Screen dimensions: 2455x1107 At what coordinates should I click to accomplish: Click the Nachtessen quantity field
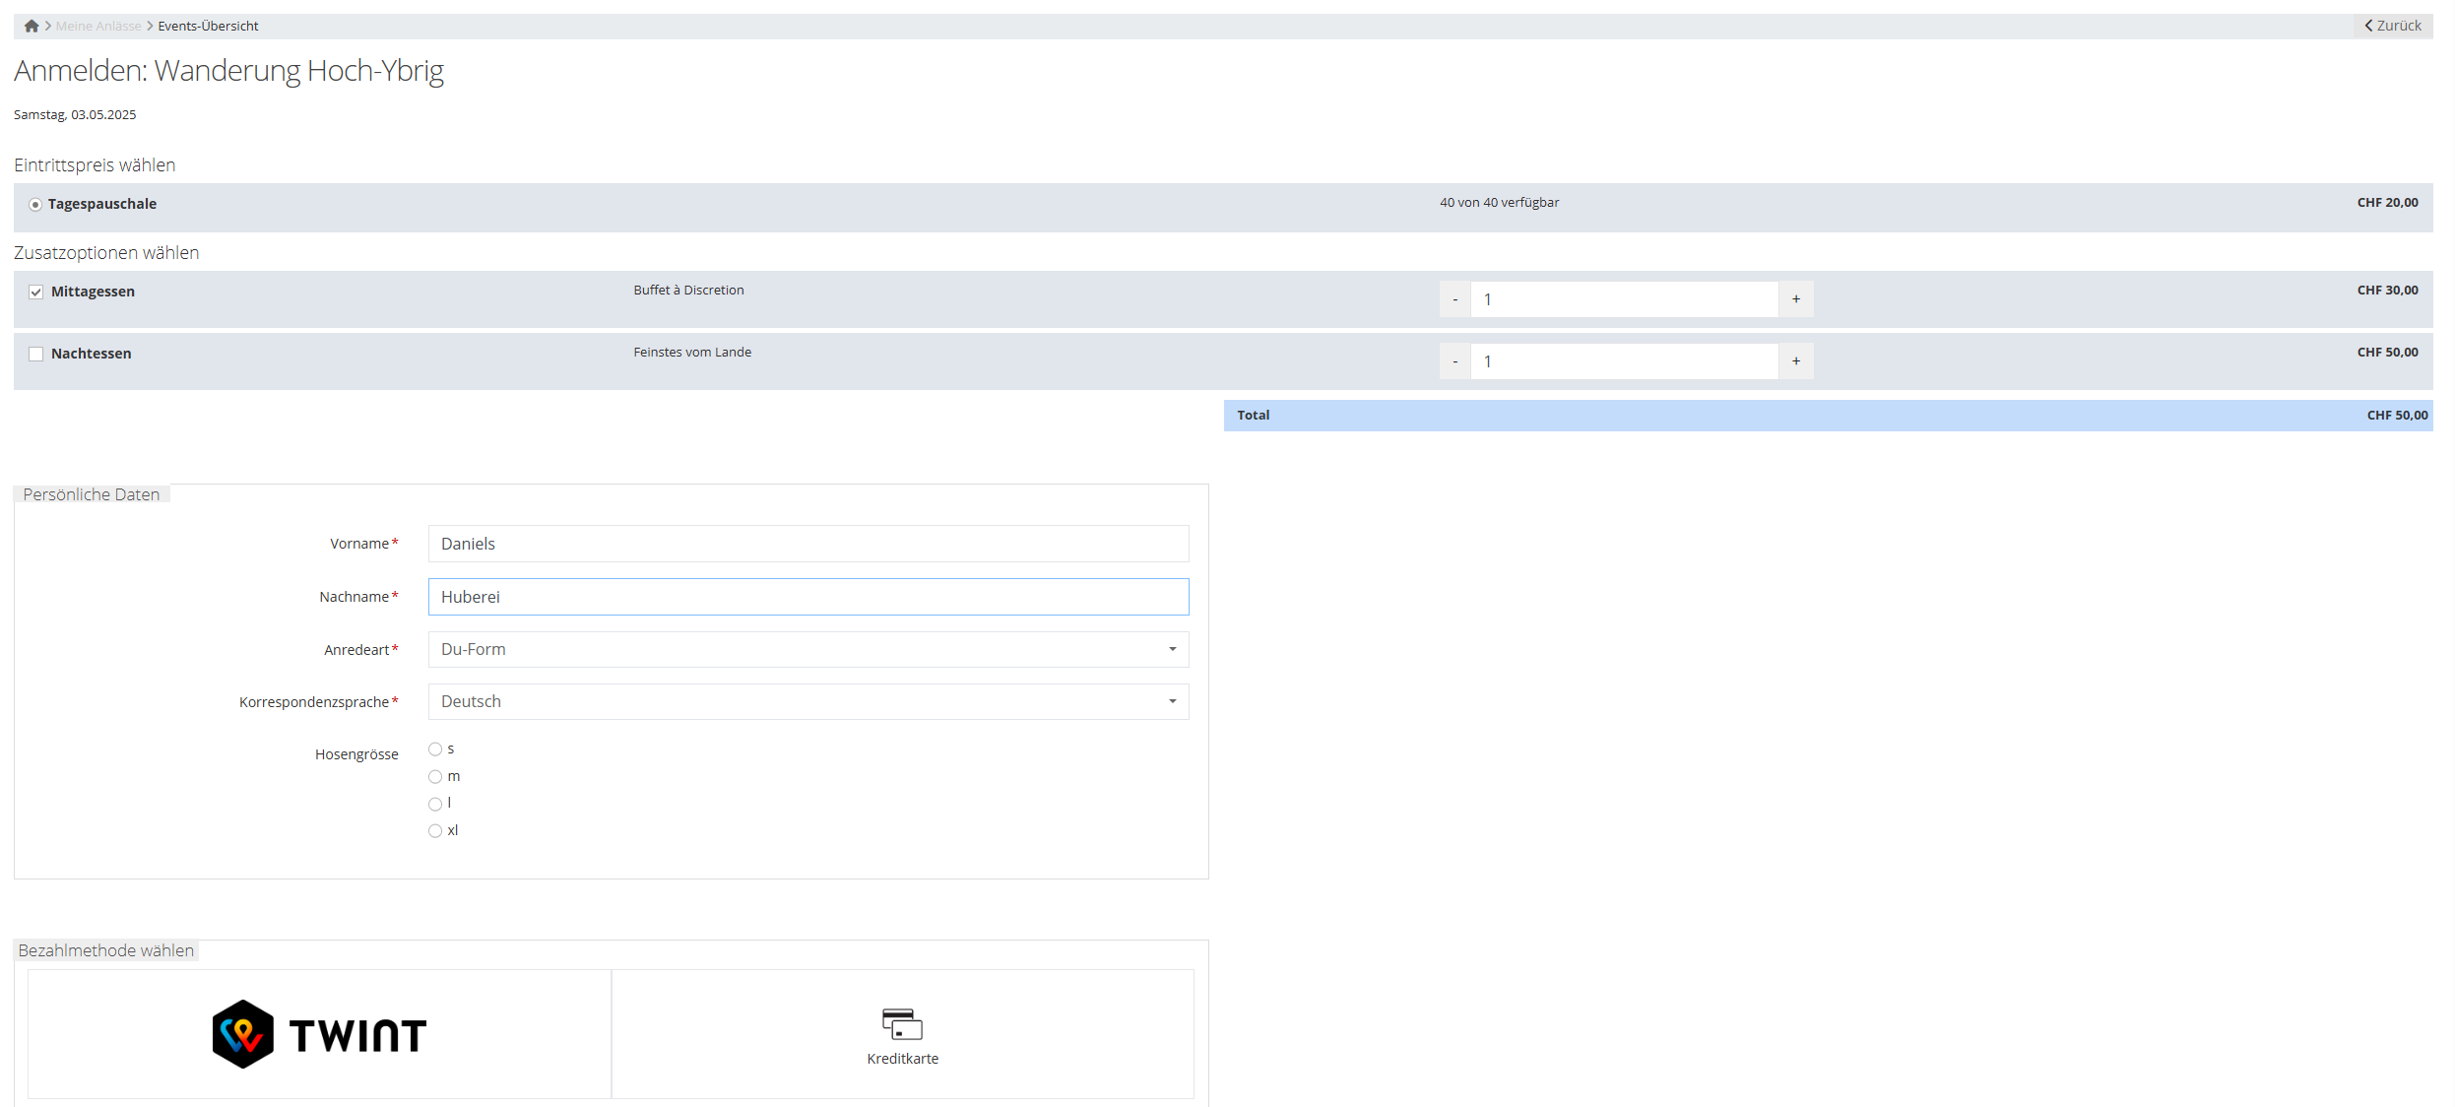(1623, 361)
